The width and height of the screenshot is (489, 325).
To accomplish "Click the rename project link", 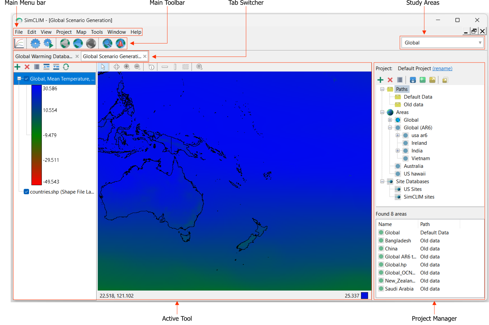I will pyautogui.click(x=442, y=69).
